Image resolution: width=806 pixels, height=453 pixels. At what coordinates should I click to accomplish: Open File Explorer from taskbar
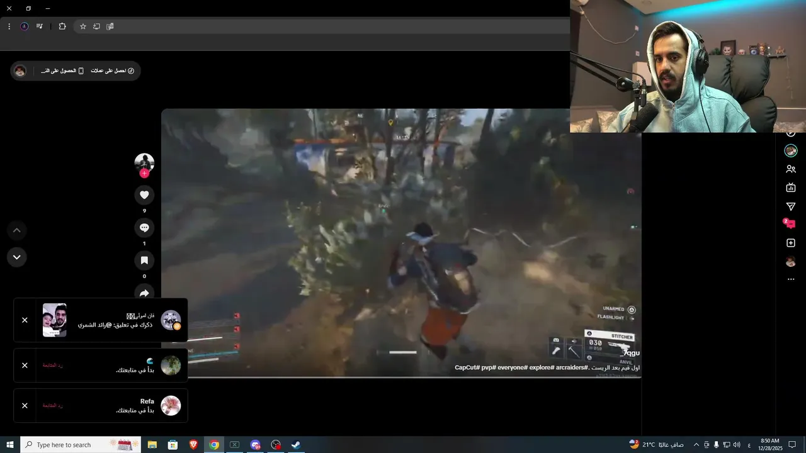[x=152, y=445]
